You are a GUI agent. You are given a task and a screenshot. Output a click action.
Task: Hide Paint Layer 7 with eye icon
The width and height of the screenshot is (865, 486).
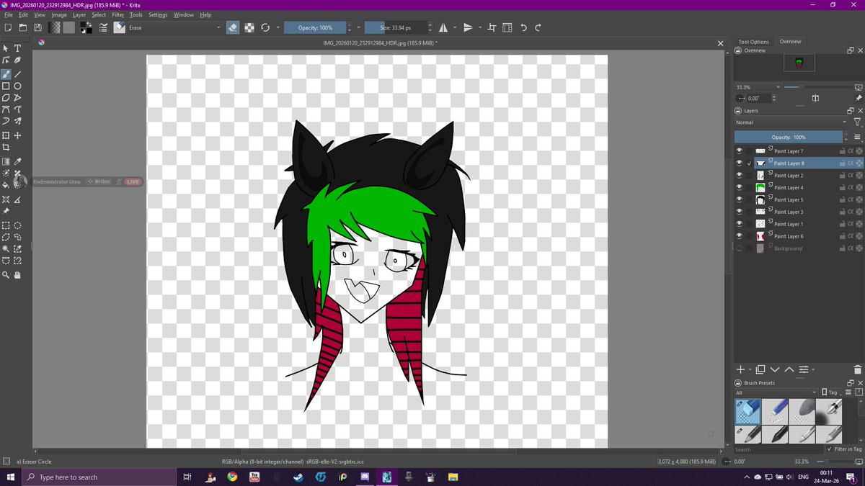[739, 151]
